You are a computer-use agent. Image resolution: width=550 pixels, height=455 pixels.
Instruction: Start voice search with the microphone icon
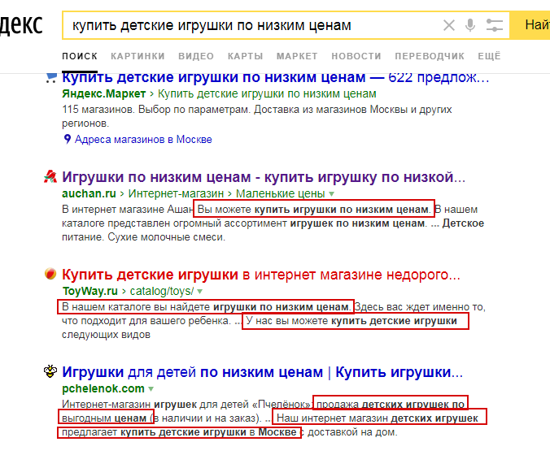470,25
